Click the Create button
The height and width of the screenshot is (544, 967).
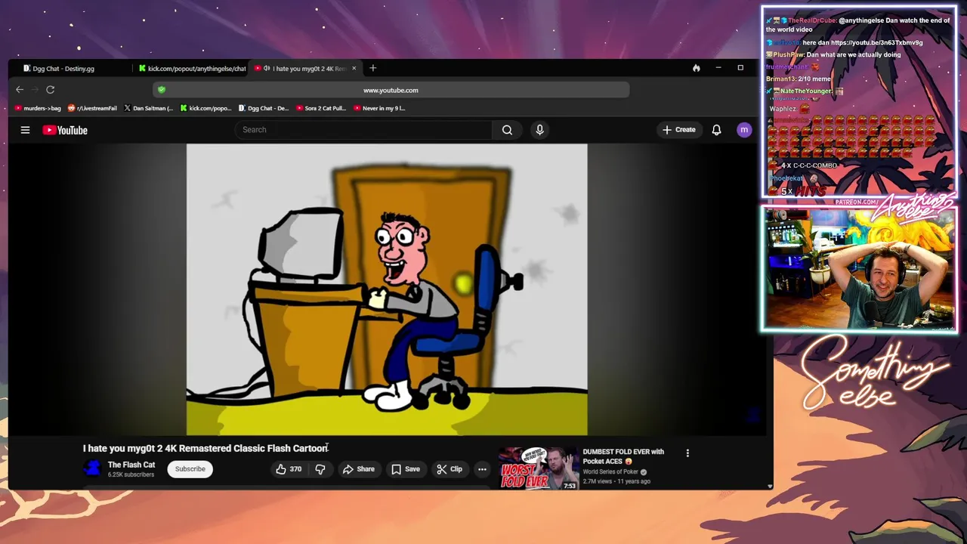[x=678, y=130]
